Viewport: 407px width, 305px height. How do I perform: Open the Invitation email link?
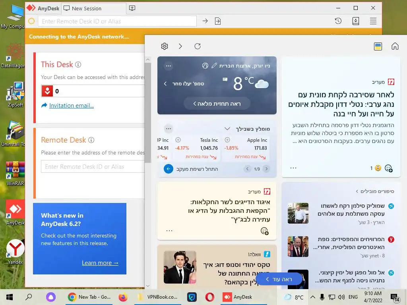coord(72,106)
